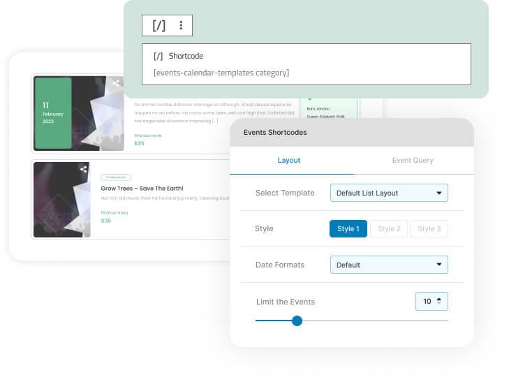Click the Limit the Events slider handle
The width and height of the screenshot is (509, 382).
pyautogui.click(x=297, y=321)
